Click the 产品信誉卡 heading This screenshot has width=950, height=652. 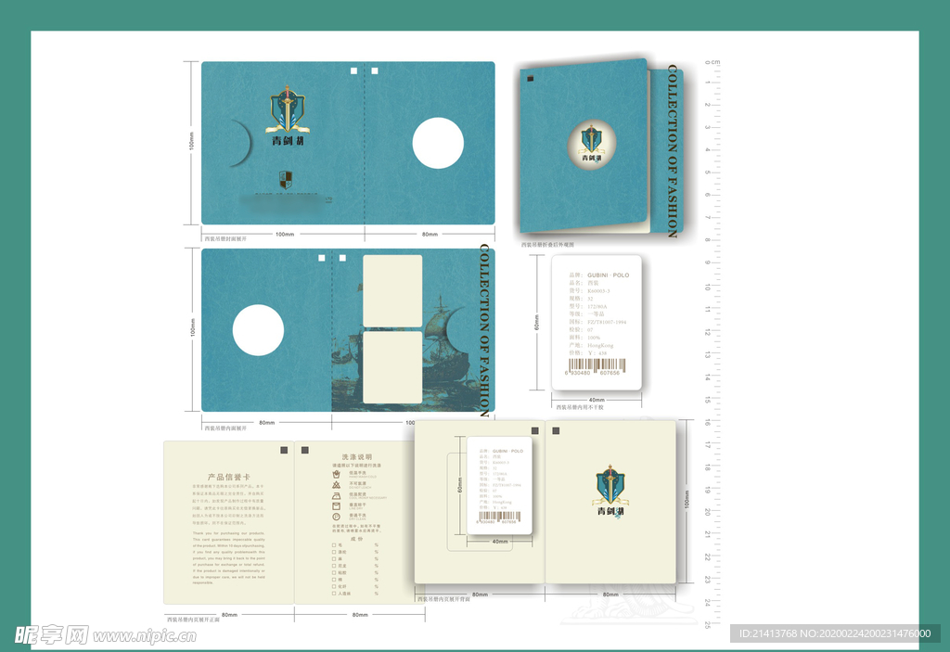pos(228,477)
